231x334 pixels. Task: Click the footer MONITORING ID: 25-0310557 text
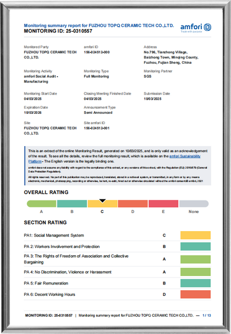tap(48, 315)
